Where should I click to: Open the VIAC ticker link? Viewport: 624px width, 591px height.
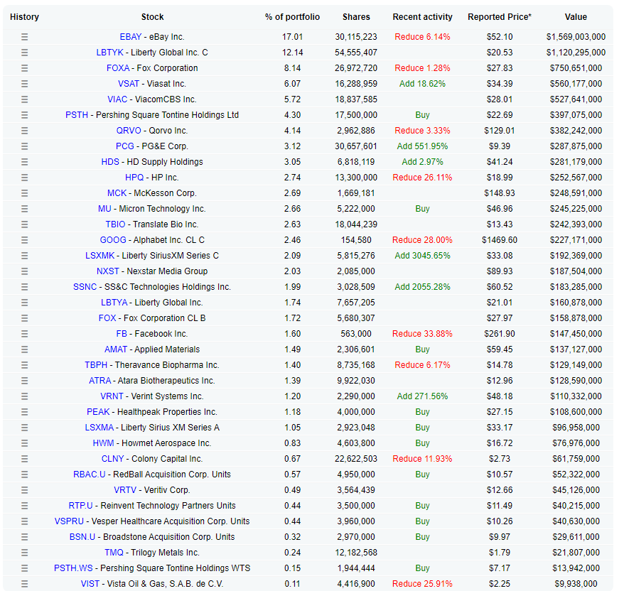point(117,99)
